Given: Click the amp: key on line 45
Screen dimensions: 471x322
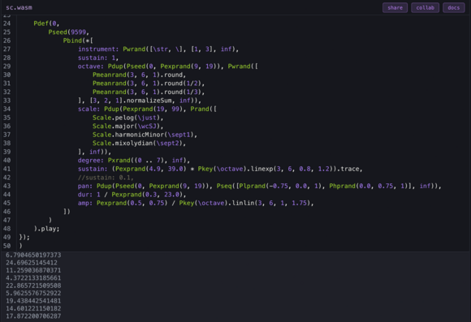Looking at the screenshot, I should pyautogui.click(x=85, y=203).
